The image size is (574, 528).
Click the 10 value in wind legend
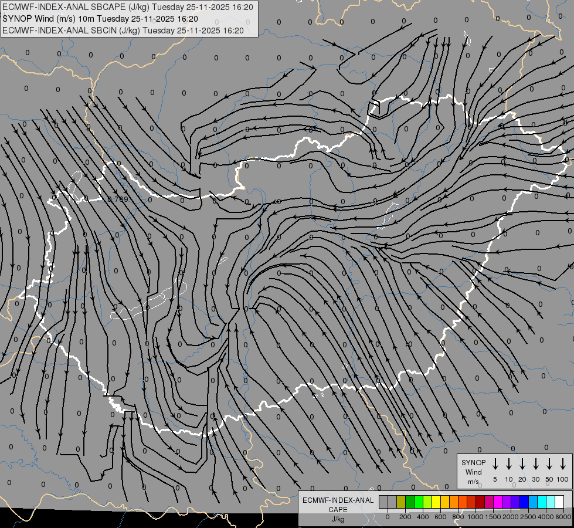[509, 479]
